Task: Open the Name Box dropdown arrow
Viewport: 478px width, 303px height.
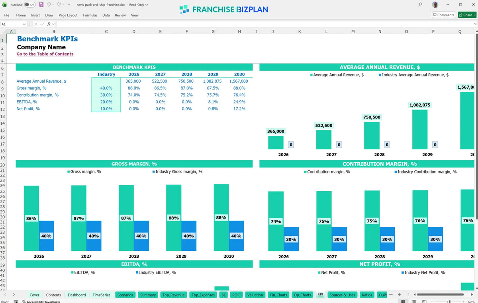Action: [24, 24]
